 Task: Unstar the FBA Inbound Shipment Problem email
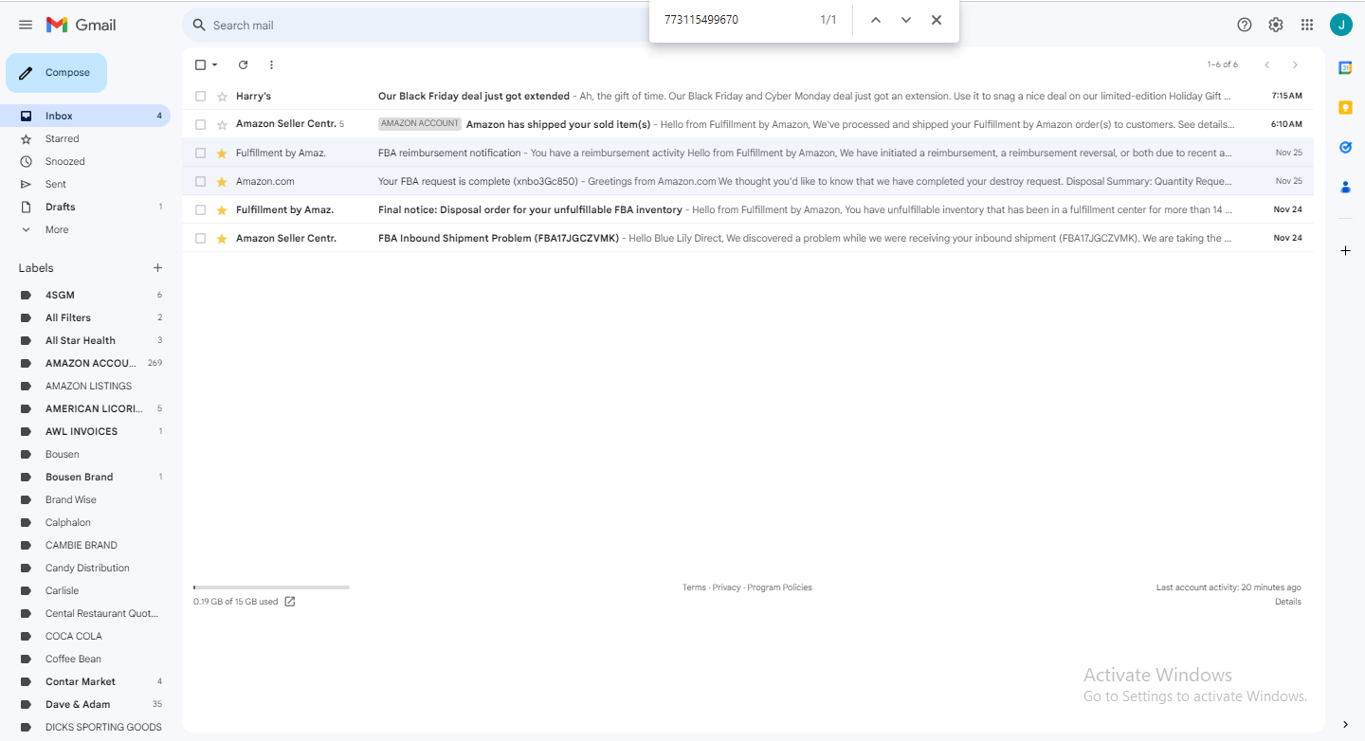click(x=222, y=238)
